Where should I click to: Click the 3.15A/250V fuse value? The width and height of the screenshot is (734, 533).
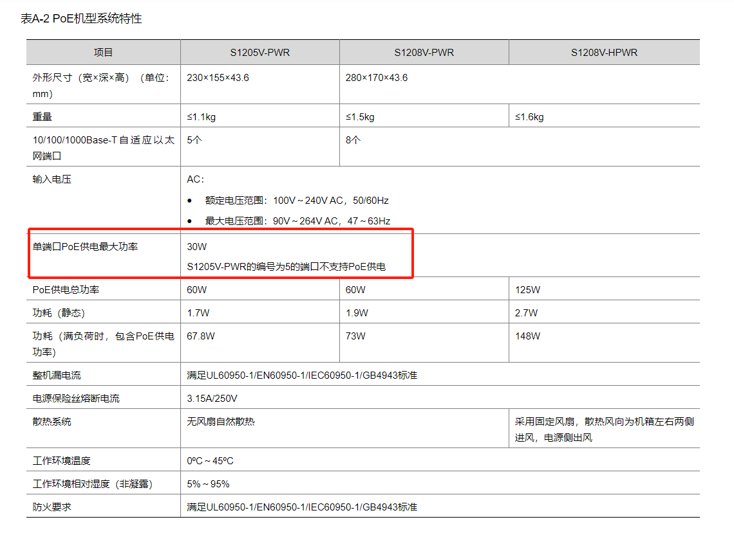[x=212, y=399]
